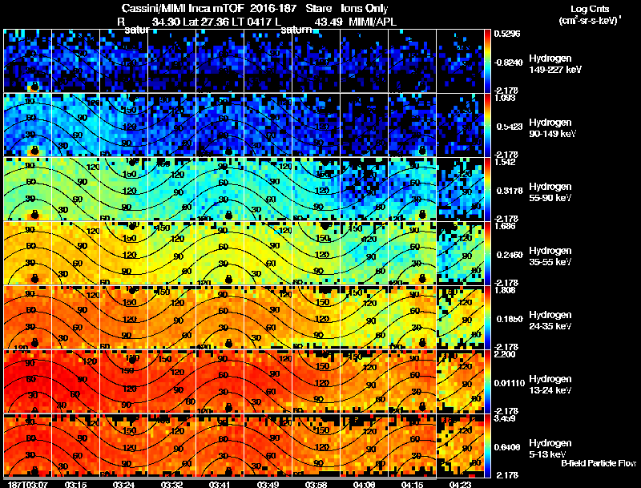This screenshot has width=641, height=488.
Task: Open the 5-13 keV panel above 04:23
Action: pyautogui.click(x=460, y=446)
